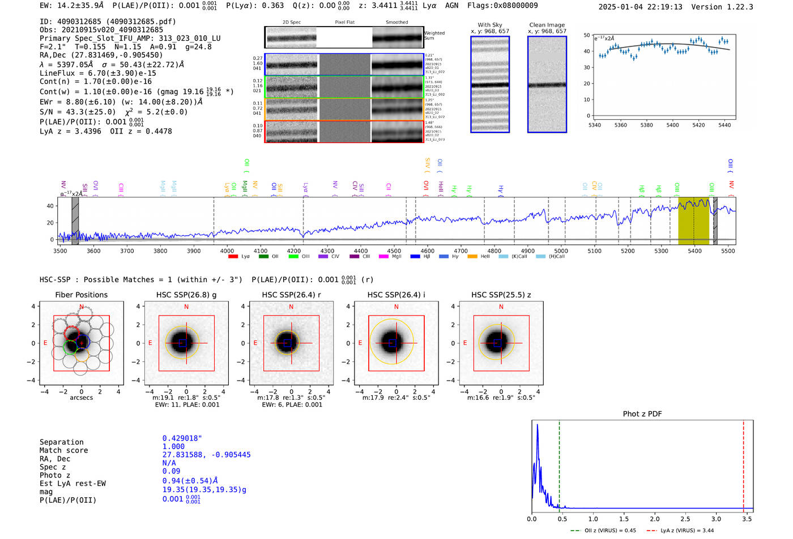Open the HSC SSP(26.4) i image

(x=396, y=343)
